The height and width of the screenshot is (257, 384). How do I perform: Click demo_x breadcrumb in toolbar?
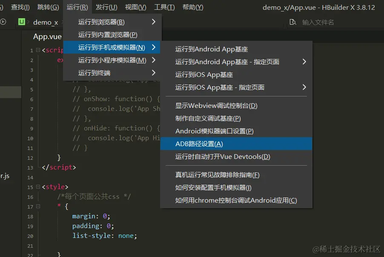[x=46, y=23]
